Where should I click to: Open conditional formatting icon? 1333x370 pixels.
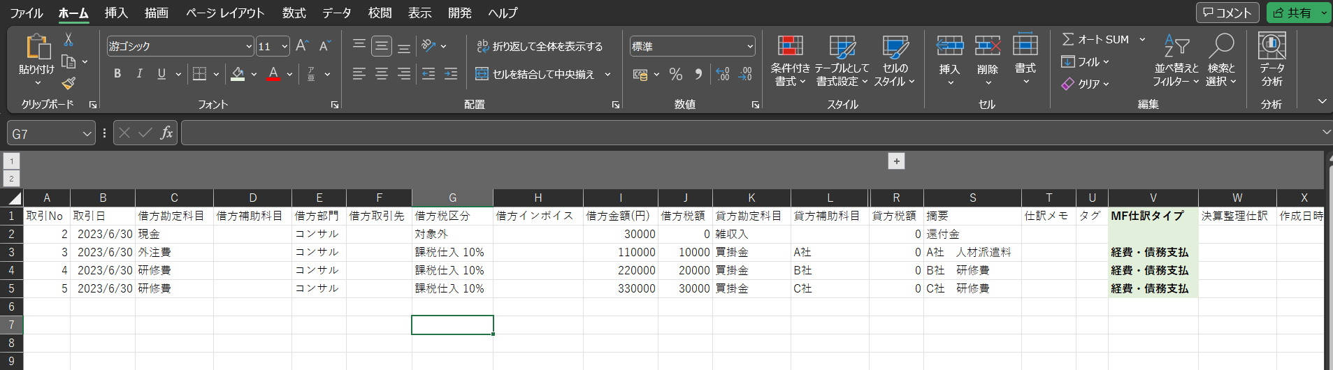point(790,47)
